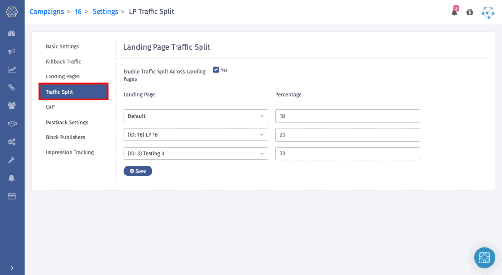Click the percentage field containing 18
Viewport: 502px width, 275px height.
click(x=347, y=116)
